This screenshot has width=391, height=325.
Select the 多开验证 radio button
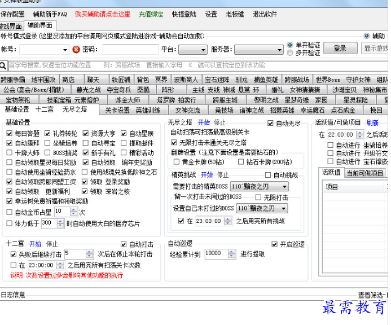pos(291,53)
